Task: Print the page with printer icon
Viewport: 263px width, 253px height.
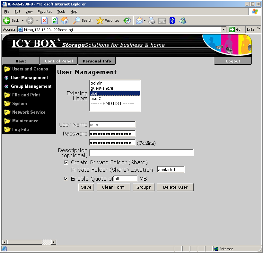Action: click(x=152, y=20)
